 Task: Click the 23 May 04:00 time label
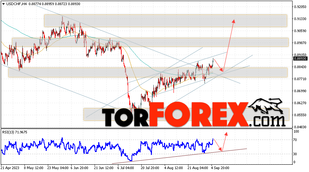click(x=58, y=168)
